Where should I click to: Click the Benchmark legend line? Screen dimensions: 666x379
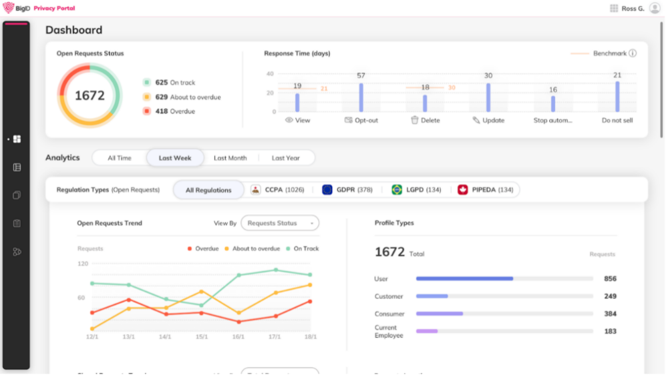[579, 53]
